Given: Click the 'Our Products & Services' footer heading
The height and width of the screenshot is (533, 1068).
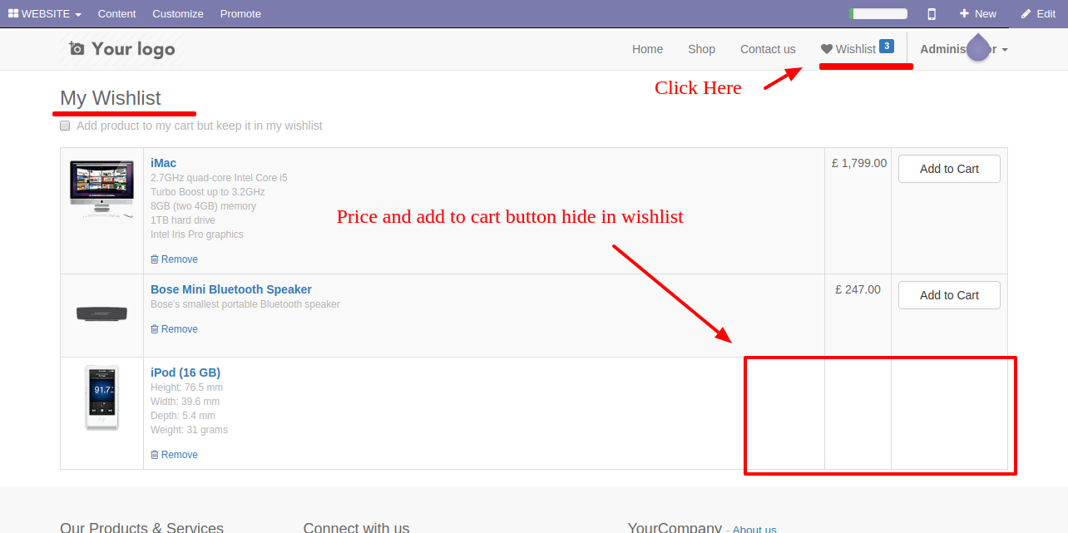Looking at the screenshot, I should (141, 527).
